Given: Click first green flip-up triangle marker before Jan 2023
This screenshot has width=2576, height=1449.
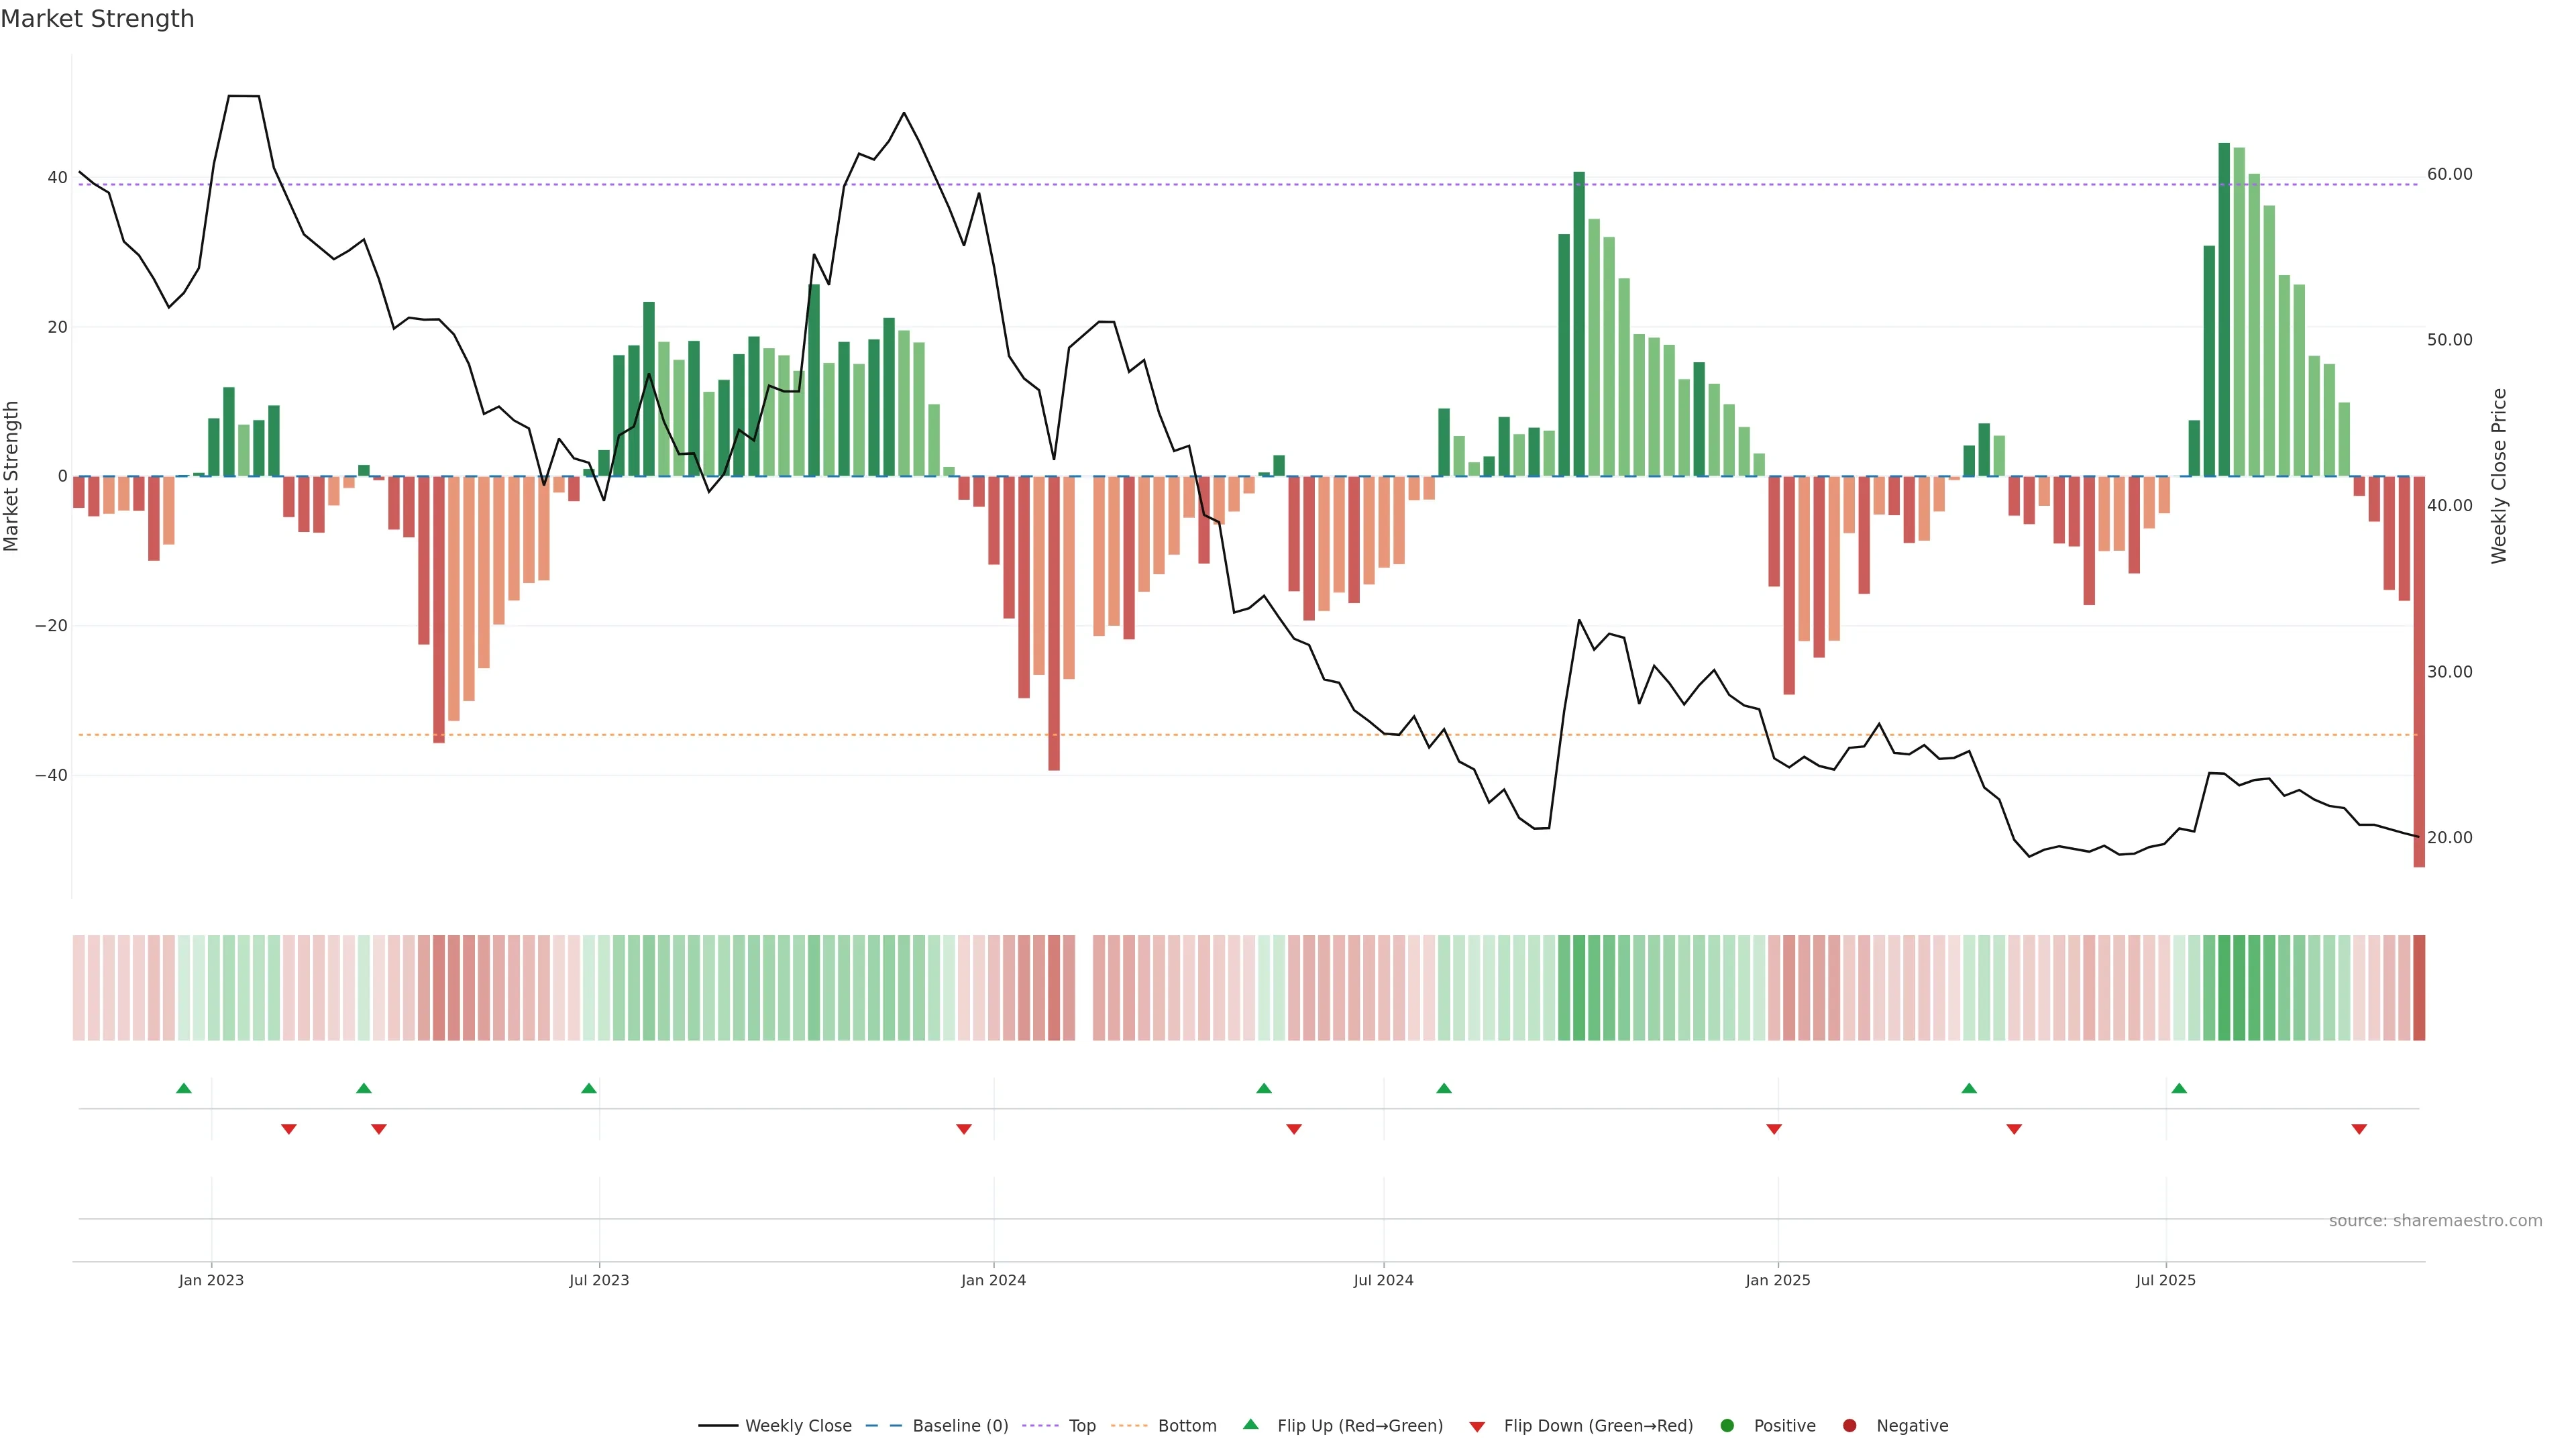Looking at the screenshot, I should tap(184, 1088).
